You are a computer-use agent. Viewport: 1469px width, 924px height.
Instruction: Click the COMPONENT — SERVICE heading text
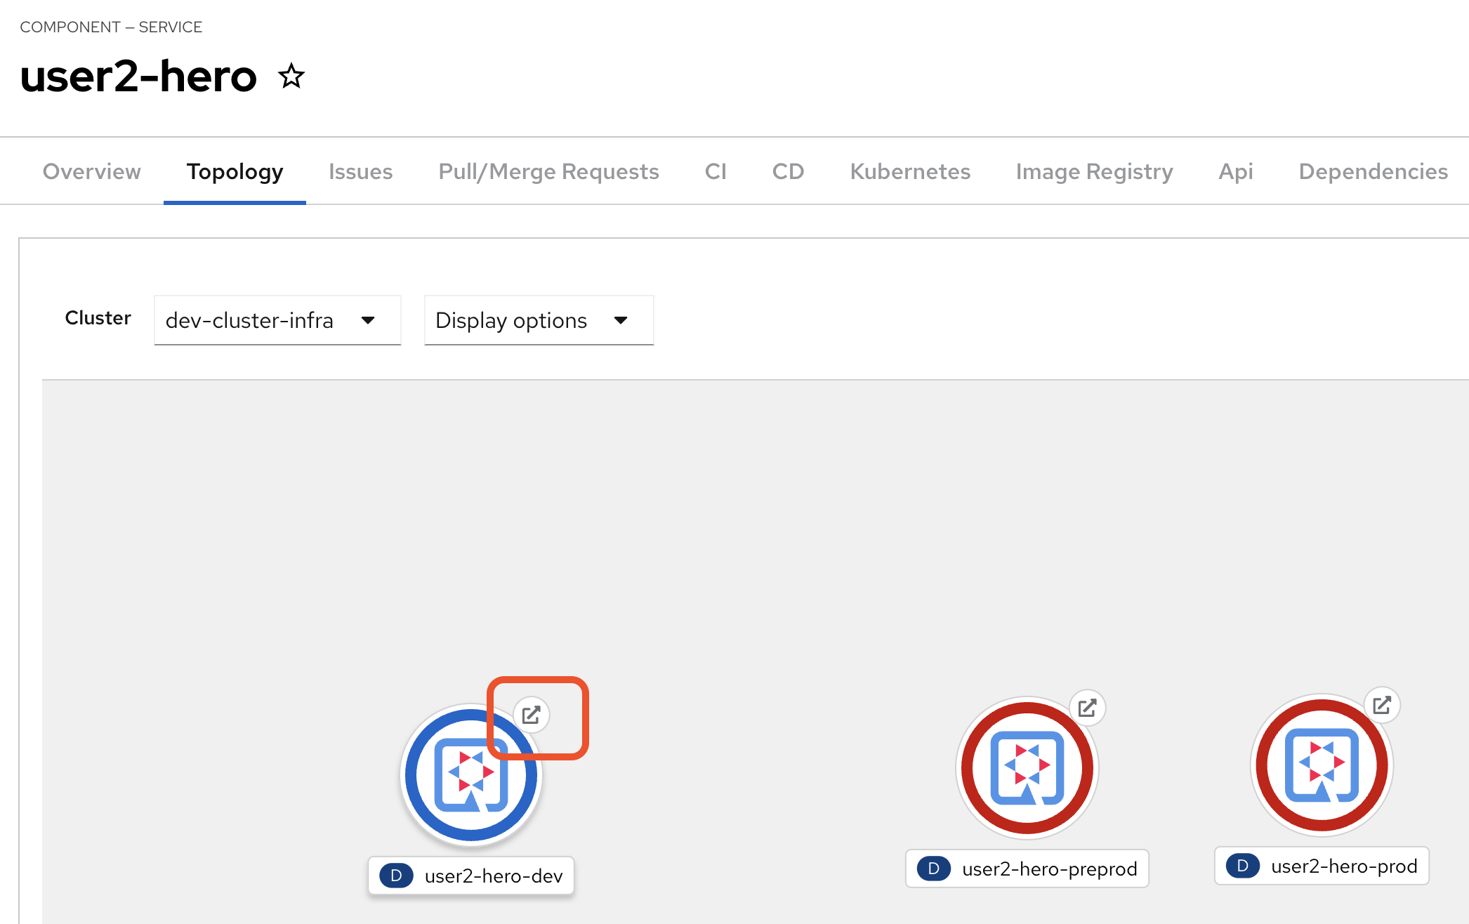point(111,27)
